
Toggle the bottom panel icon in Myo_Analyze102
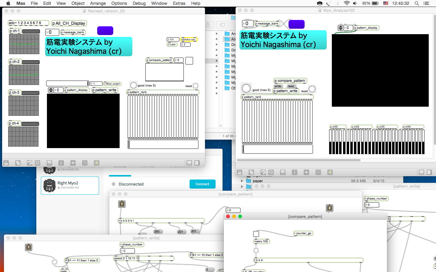(x=421, y=172)
